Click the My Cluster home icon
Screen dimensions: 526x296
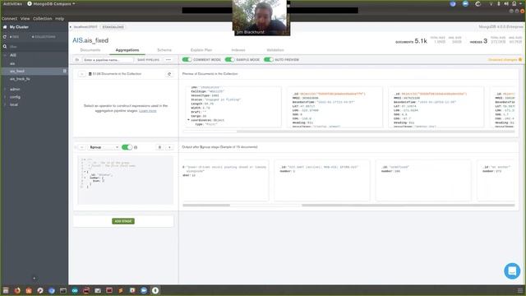click(5, 27)
